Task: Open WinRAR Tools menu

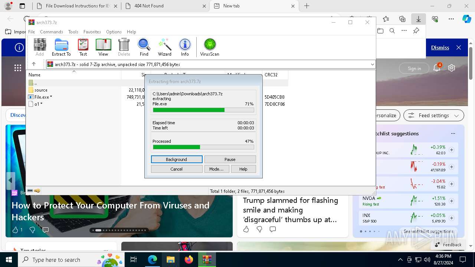Action: [73, 32]
